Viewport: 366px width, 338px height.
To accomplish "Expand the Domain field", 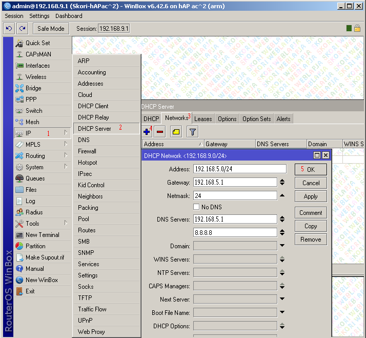I will (x=282, y=246).
